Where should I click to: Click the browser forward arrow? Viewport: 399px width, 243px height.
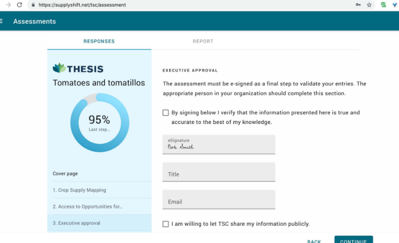point(8,5)
